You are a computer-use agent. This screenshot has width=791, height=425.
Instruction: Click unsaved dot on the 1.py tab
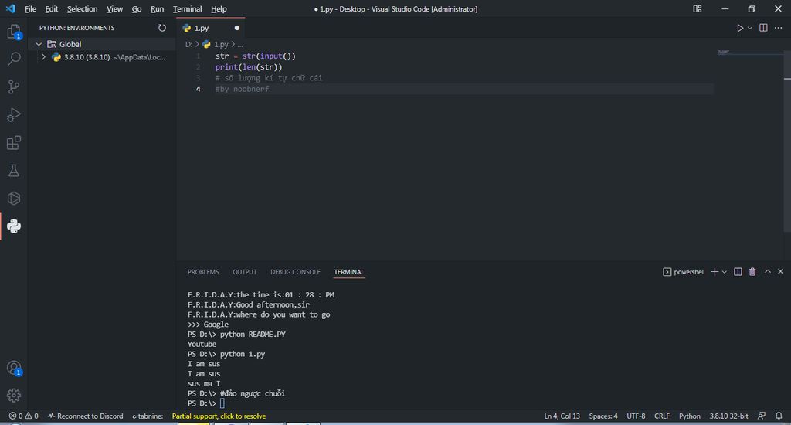click(236, 28)
